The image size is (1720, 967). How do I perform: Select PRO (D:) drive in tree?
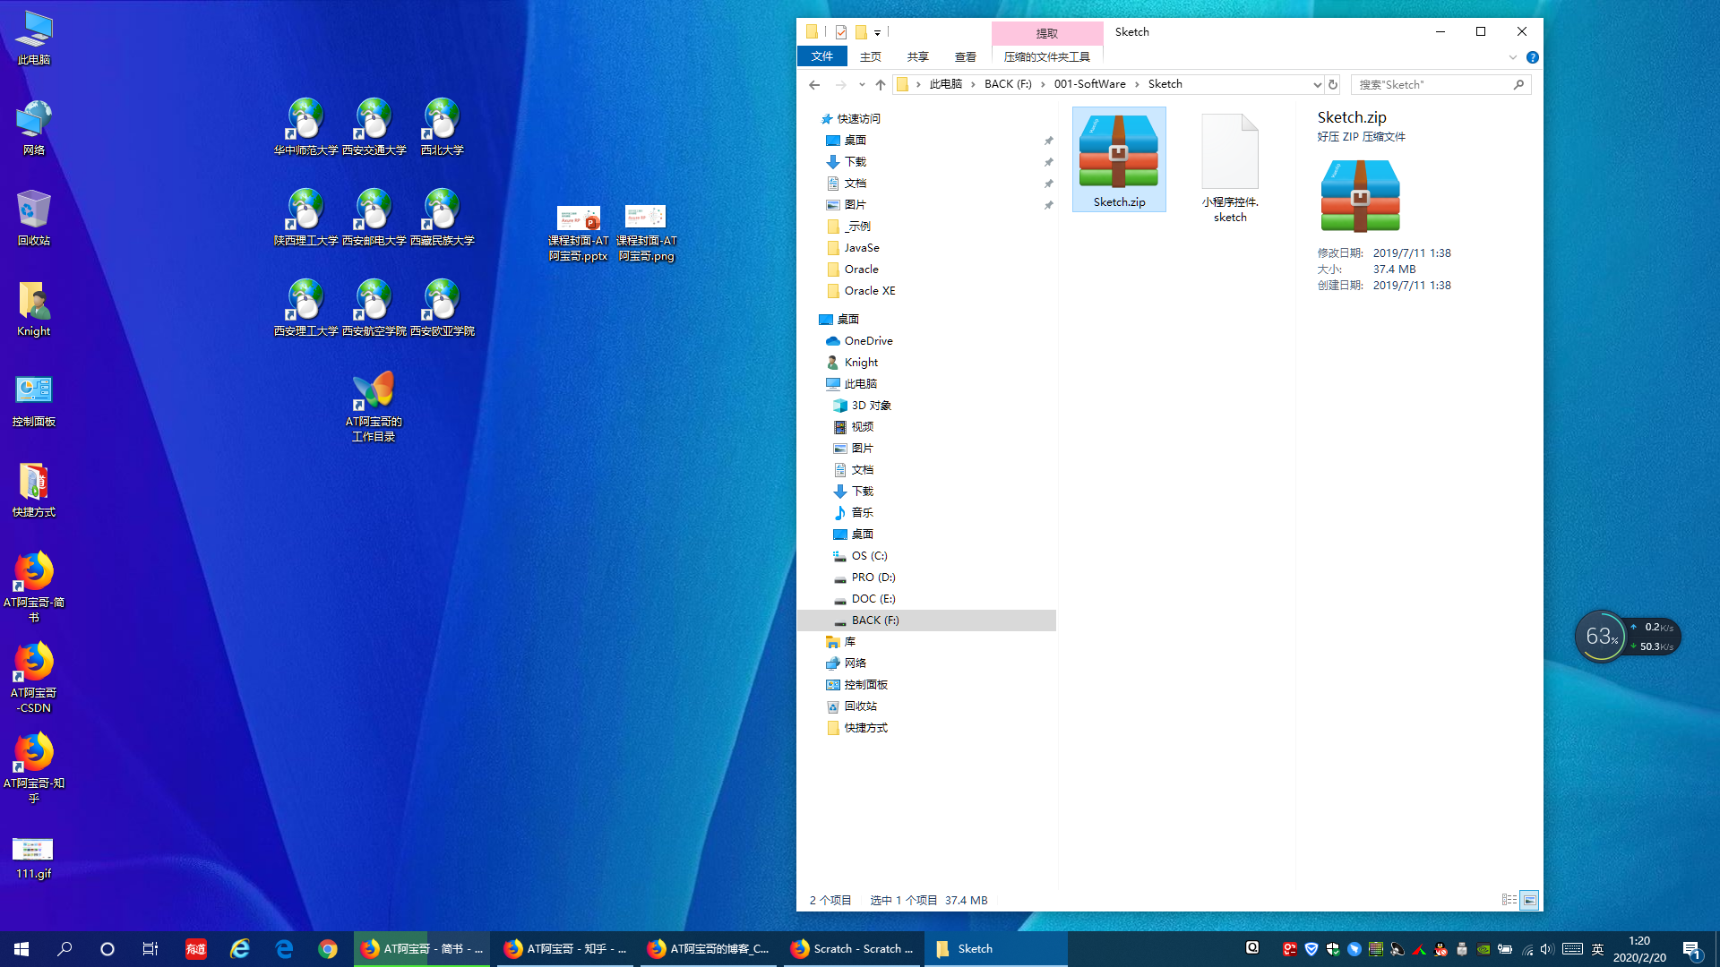click(x=873, y=578)
